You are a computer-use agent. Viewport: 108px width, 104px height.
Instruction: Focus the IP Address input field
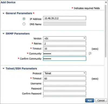(65, 18)
